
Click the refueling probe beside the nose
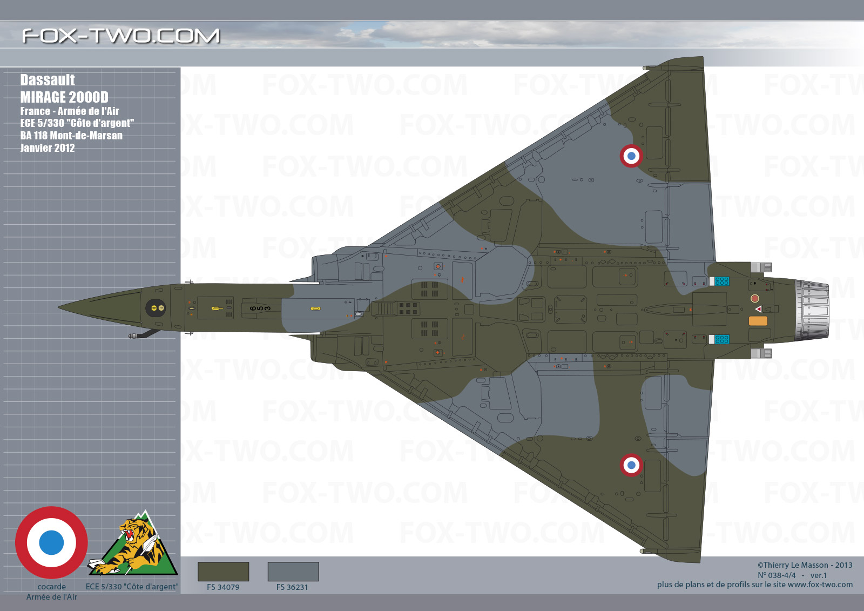(144, 334)
